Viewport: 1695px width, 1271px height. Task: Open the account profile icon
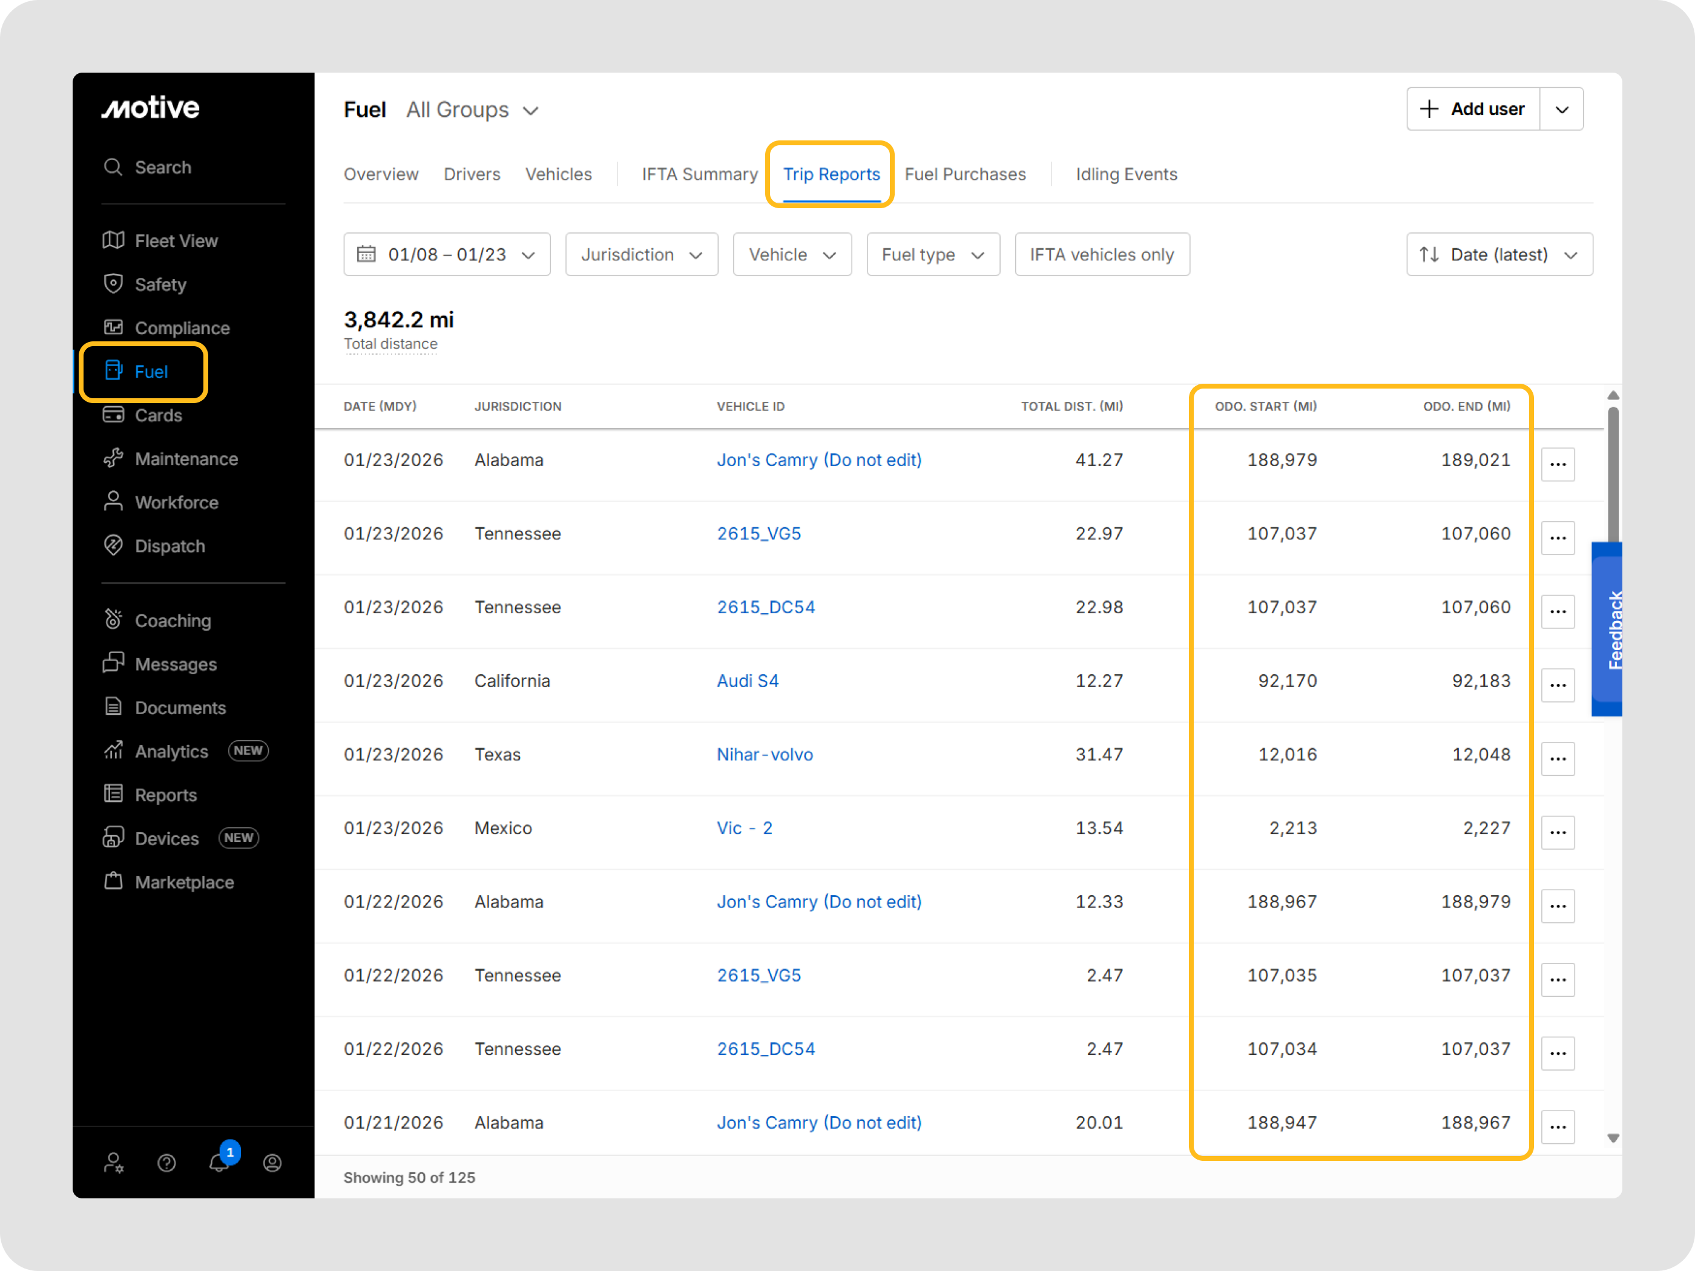(x=272, y=1163)
